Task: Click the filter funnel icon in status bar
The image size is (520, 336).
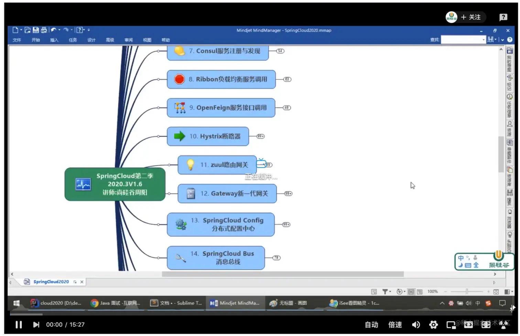Action: [385, 291]
